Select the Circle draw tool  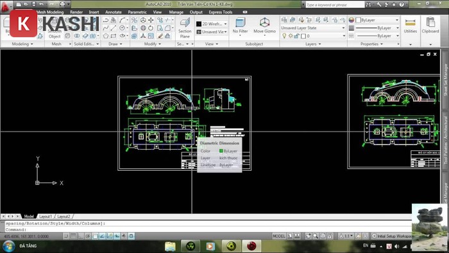point(123,28)
